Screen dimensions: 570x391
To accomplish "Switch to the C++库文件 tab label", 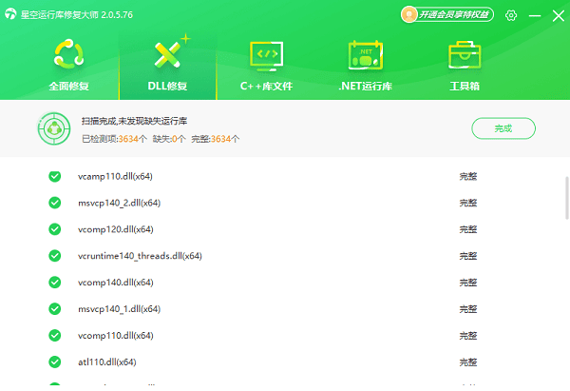I will pyautogui.click(x=266, y=87).
